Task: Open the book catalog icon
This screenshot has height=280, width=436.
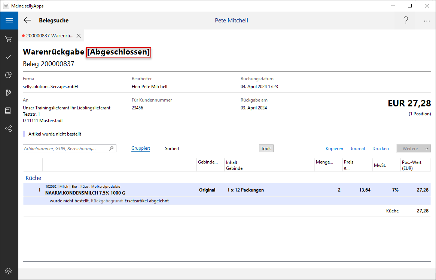Action: coord(9,111)
